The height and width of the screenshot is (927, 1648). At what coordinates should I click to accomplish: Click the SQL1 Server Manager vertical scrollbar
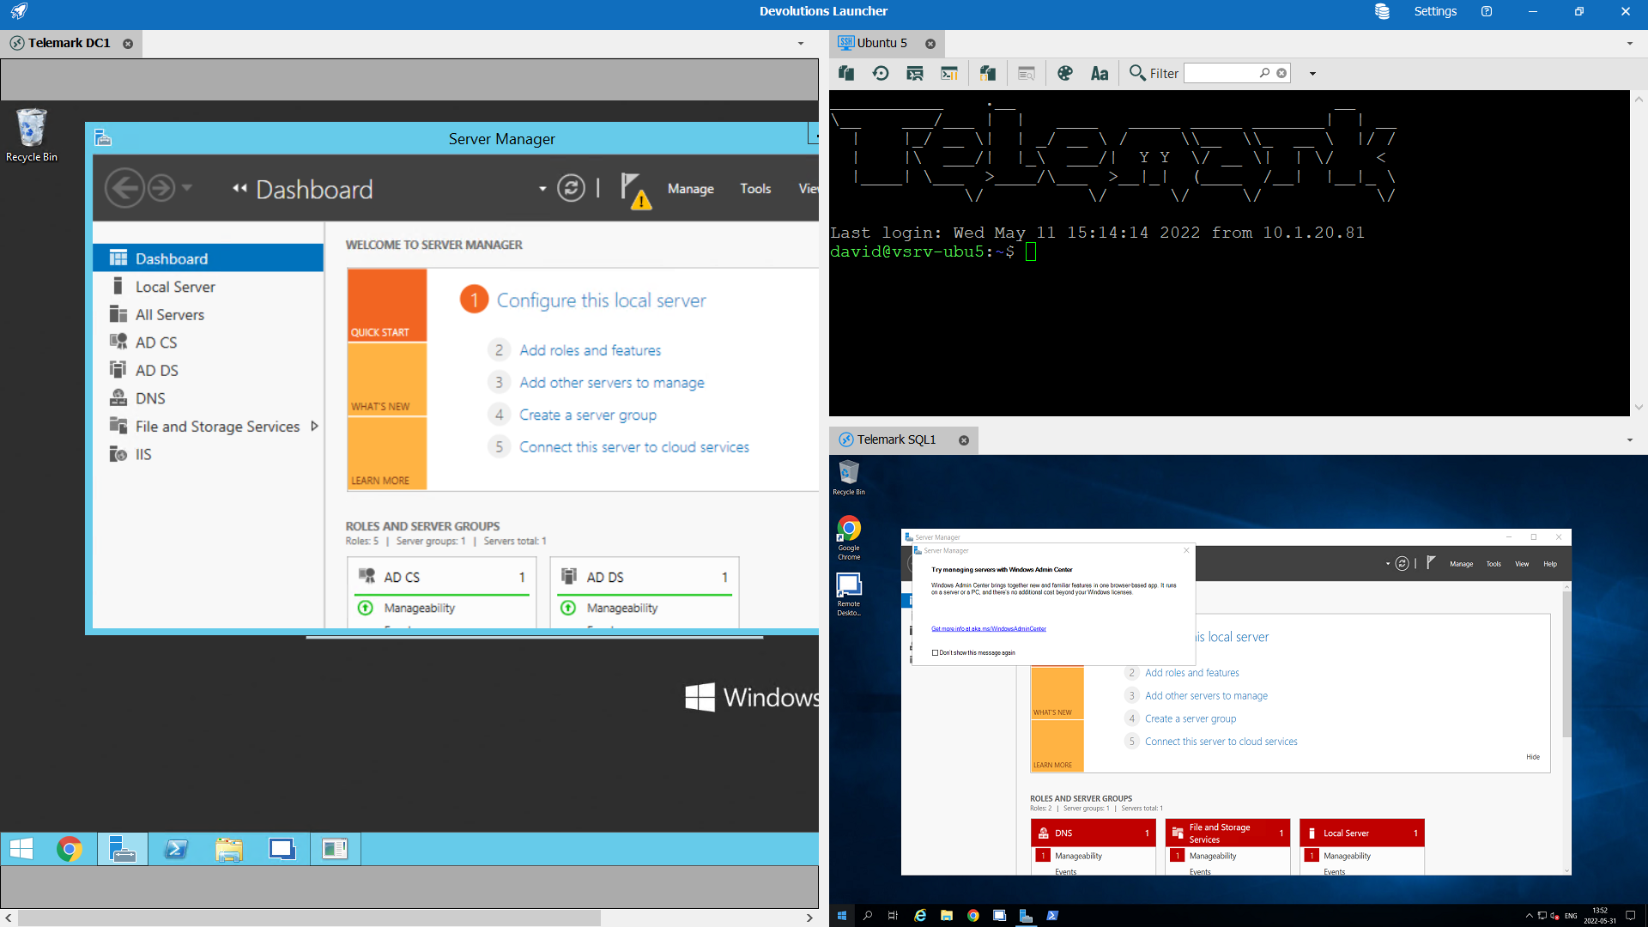[x=1566, y=663]
